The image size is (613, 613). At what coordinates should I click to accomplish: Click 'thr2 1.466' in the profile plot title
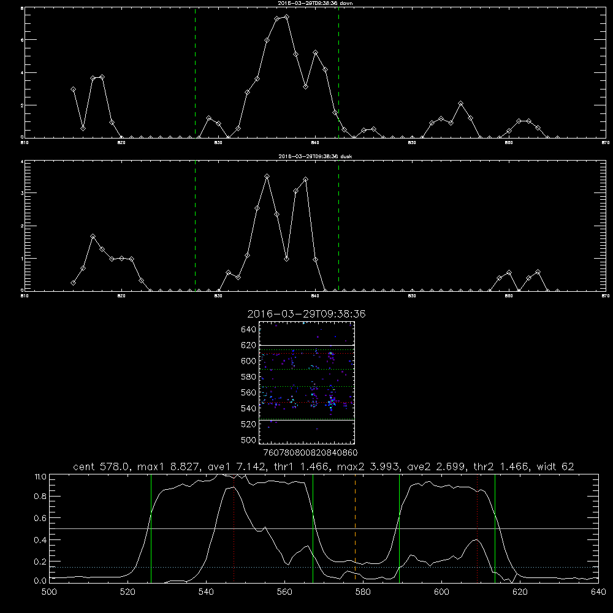(x=501, y=466)
